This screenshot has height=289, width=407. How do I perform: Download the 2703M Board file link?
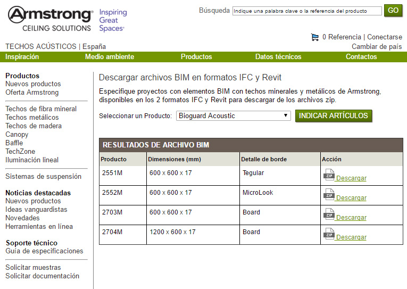coord(351,218)
